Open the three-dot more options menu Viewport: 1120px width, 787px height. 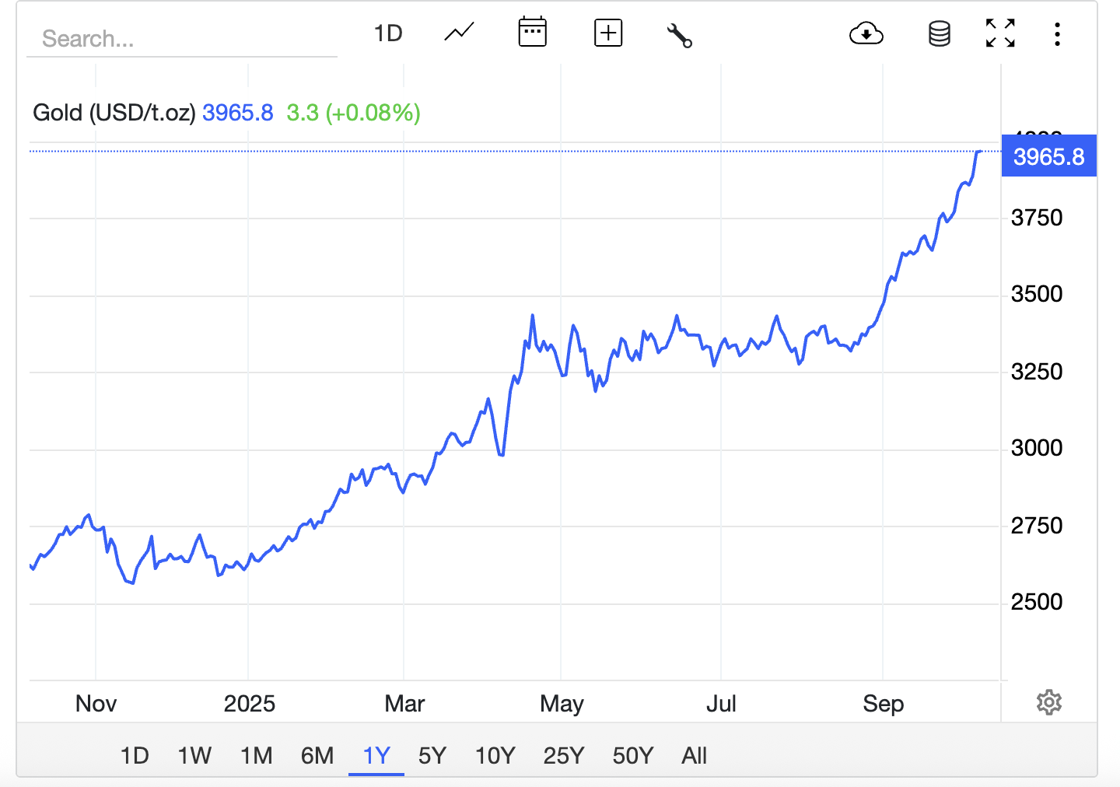tap(1057, 34)
